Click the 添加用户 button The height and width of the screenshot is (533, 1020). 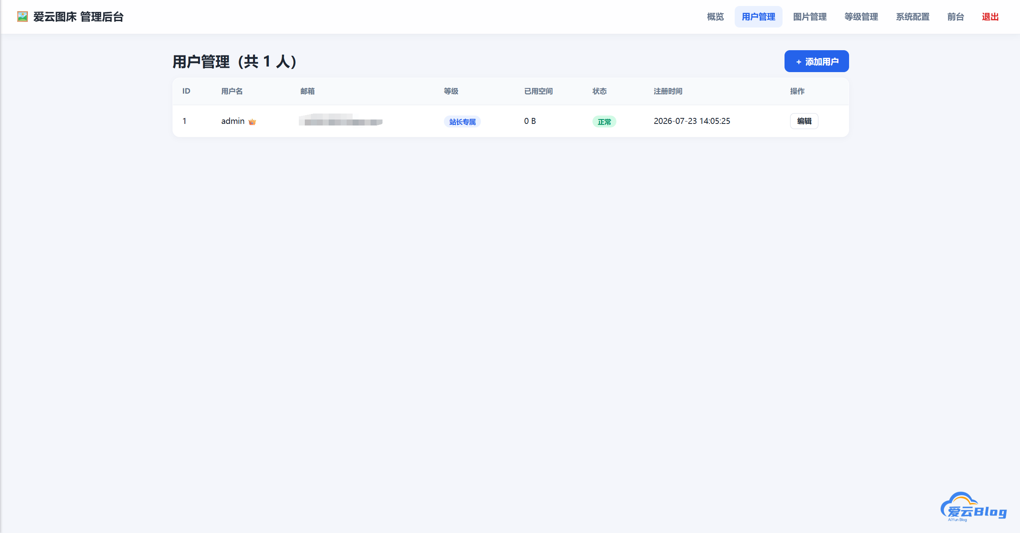coord(816,61)
